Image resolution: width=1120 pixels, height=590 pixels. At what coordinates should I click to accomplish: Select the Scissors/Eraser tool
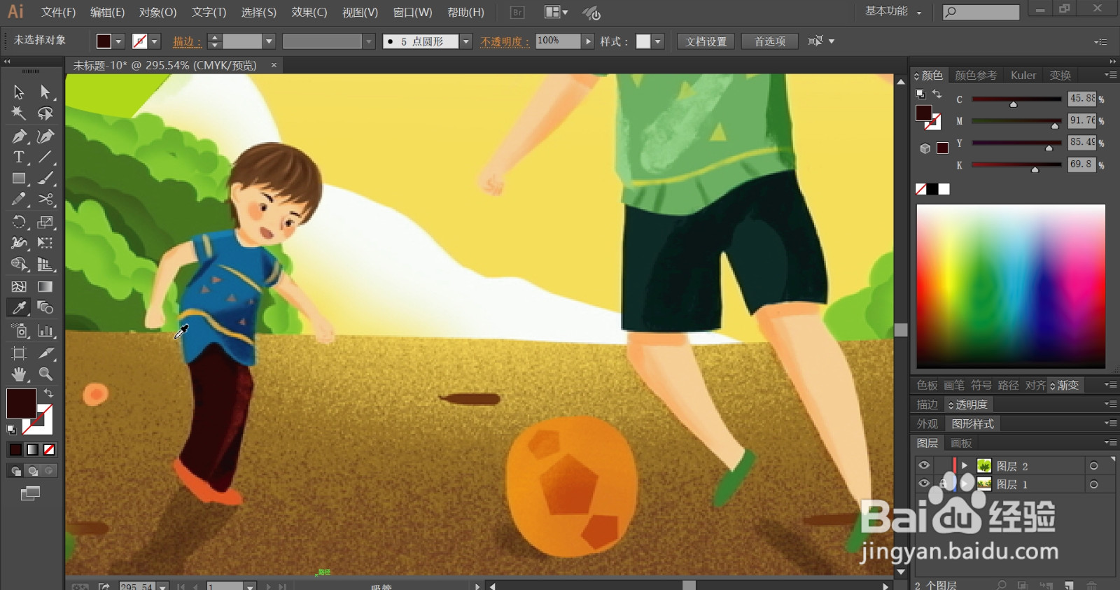point(45,199)
